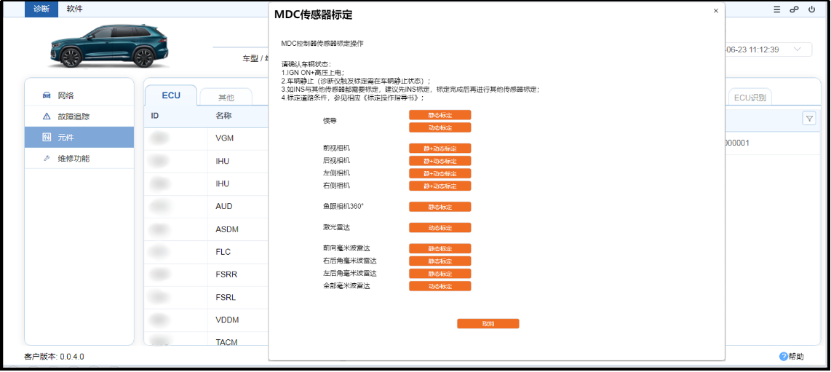Screen dimensions: 831x372
Task: Click the 激光雷达 label
Action: click(336, 227)
